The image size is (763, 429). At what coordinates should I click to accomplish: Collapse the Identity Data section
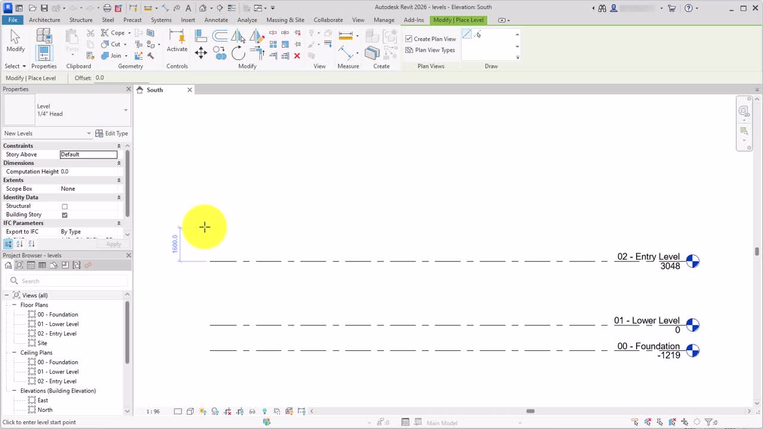click(119, 197)
